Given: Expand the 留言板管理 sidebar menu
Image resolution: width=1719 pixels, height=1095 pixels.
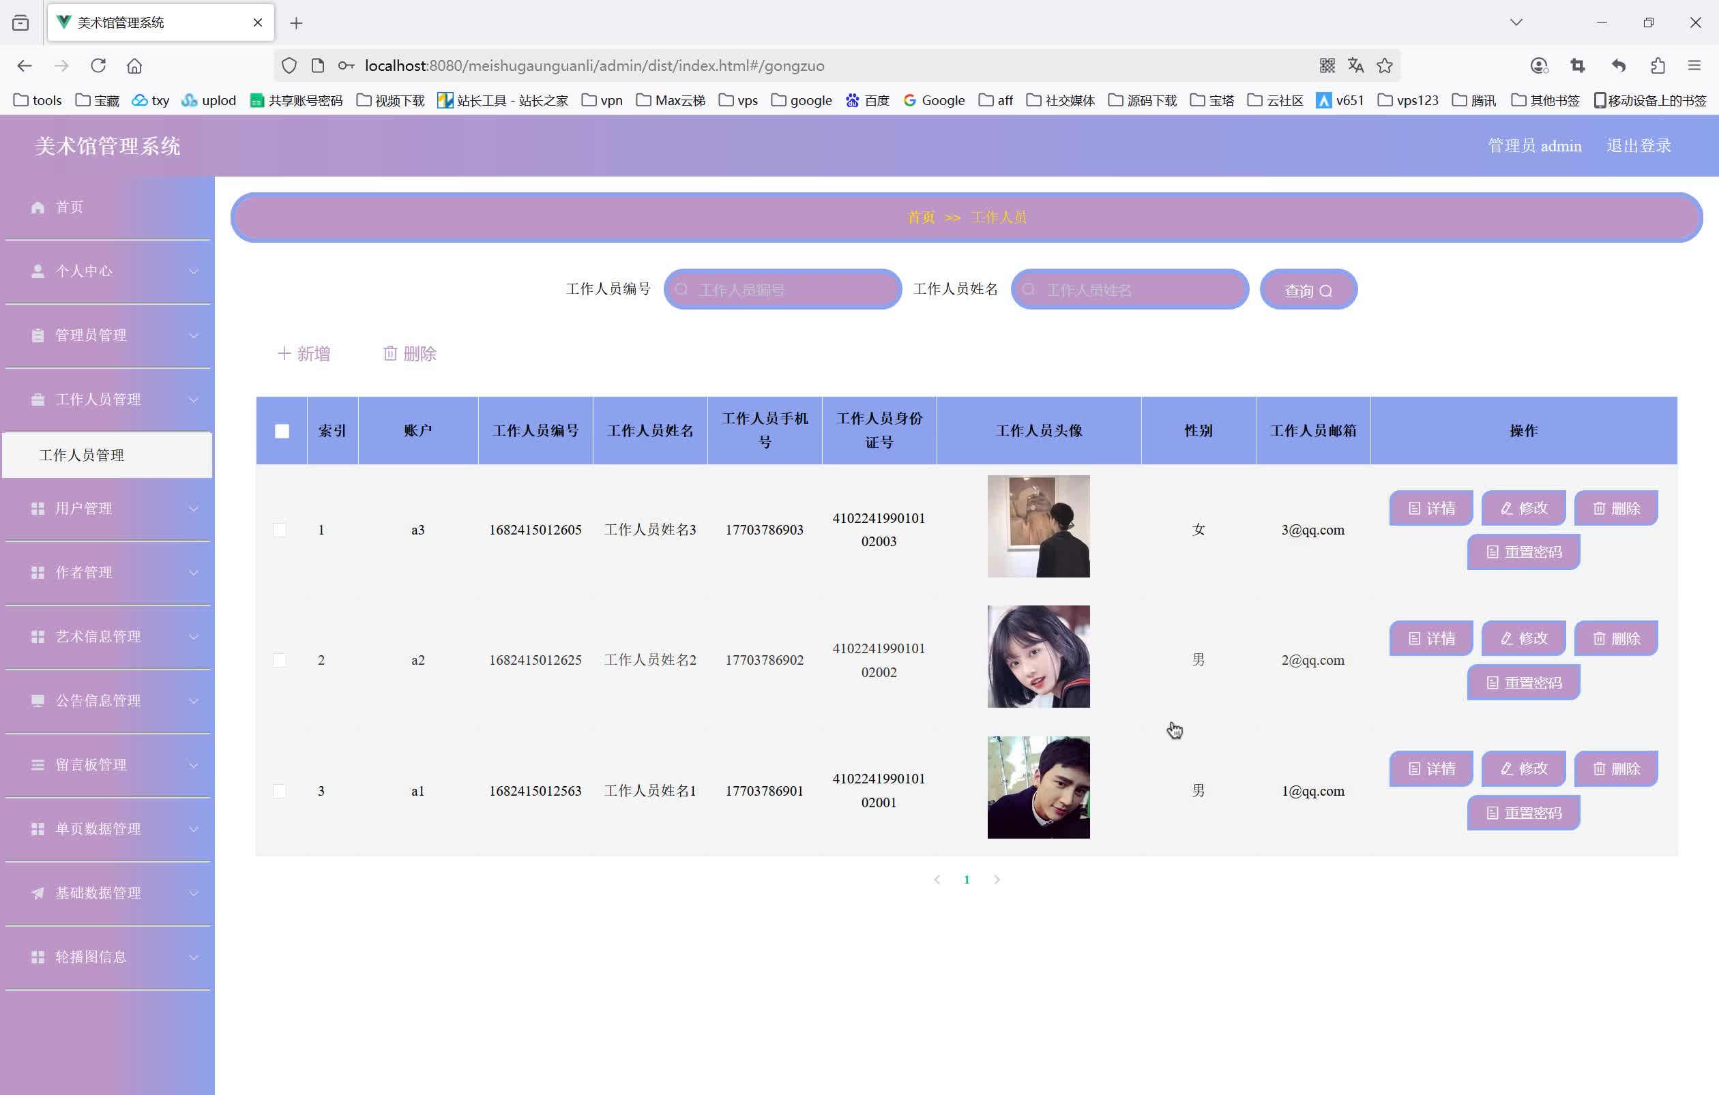Looking at the screenshot, I should [107, 766].
